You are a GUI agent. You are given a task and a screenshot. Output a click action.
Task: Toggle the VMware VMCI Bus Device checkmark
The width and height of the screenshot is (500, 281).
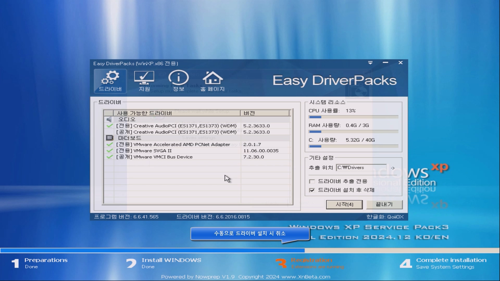point(110,157)
